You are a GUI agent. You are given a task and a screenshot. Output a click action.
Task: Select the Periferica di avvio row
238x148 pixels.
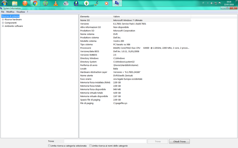click(x=135, y=65)
